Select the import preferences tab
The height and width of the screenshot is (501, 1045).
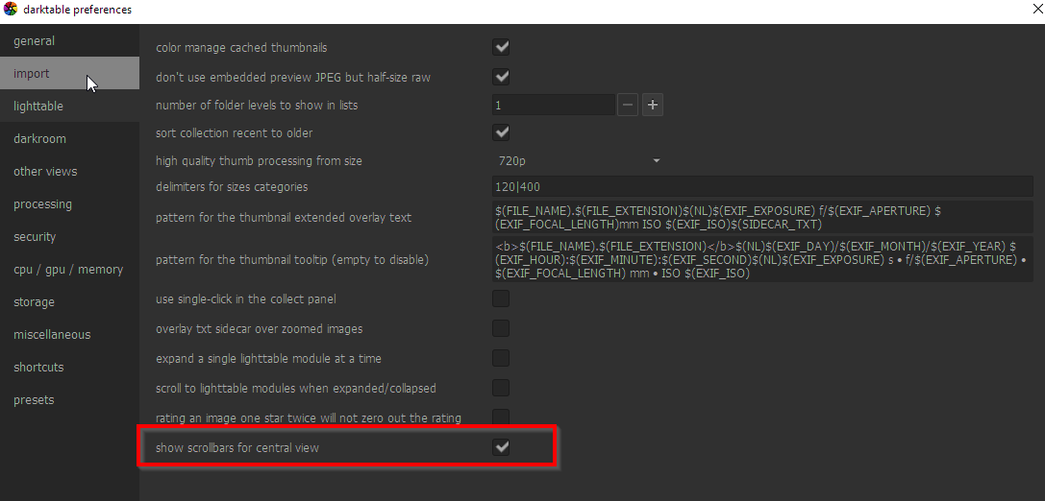pos(69,73)
